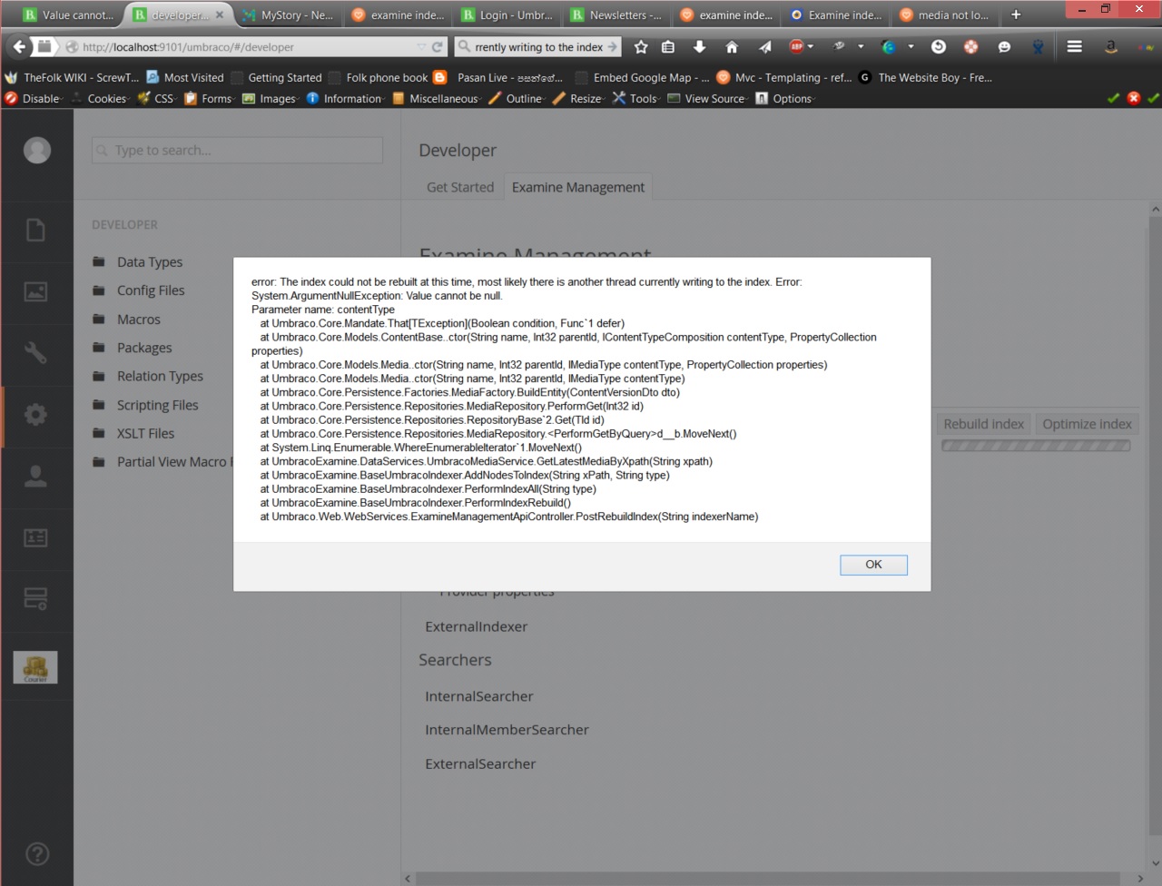Open the XSLT Files tree folder
Viewport: 1162px width, 886px height.
(145, 433)
